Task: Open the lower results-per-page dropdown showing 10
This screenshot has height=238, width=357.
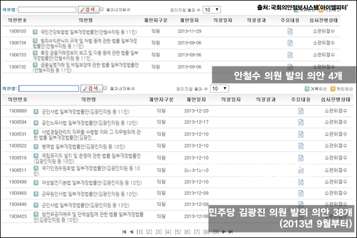Action: [x=219, y=88]
